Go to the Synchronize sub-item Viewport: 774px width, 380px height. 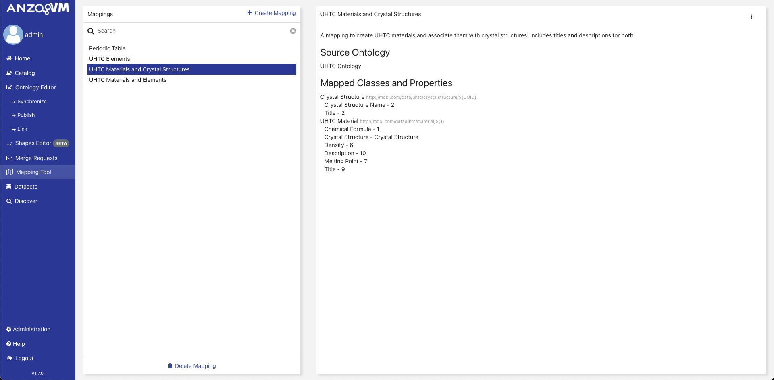point(32,102)
